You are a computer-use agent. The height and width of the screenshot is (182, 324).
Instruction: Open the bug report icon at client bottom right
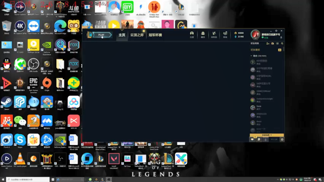tap(282, 140)
